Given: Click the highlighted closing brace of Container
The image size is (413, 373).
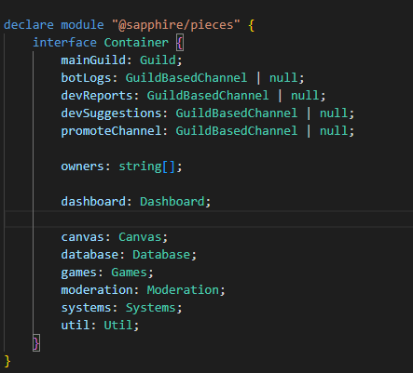Looking at the screenshot, I should (x=36, y=343).
